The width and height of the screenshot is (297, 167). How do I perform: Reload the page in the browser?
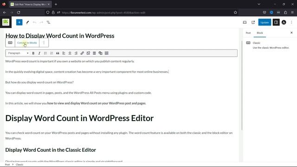click(19, 13)
